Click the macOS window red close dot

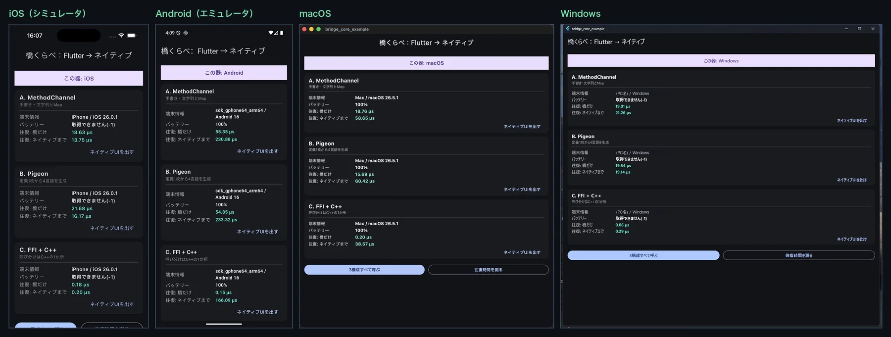(x=304, y=29)
